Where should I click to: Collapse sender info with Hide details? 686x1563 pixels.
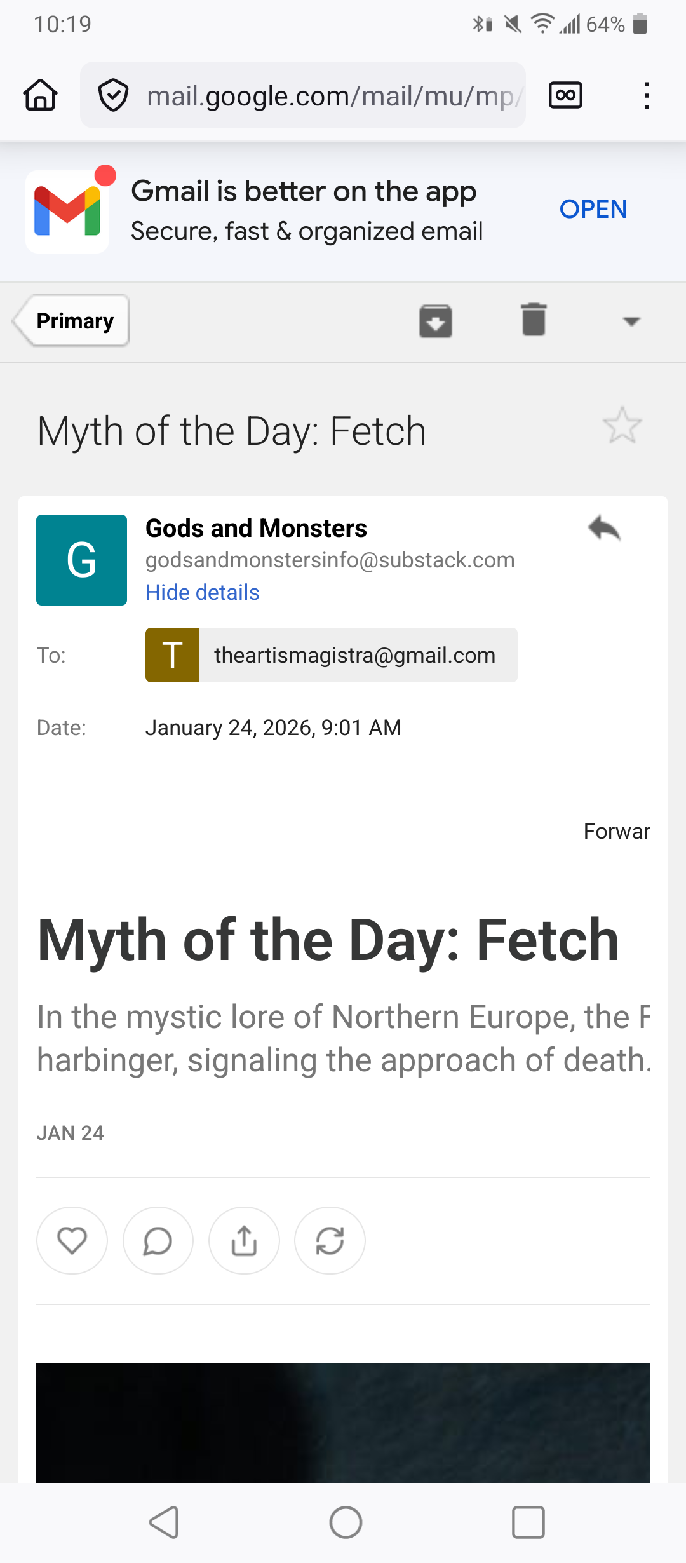click(x=202, y=592)
